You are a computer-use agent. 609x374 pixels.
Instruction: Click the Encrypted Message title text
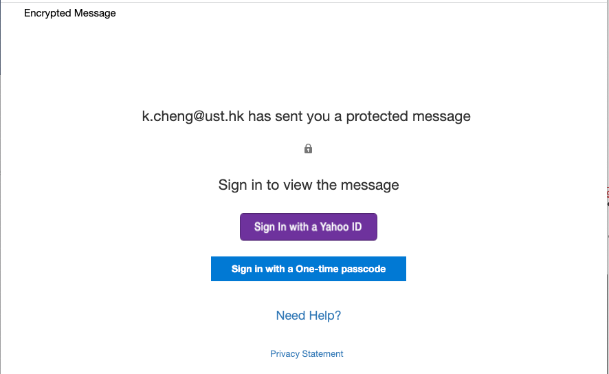70,13
